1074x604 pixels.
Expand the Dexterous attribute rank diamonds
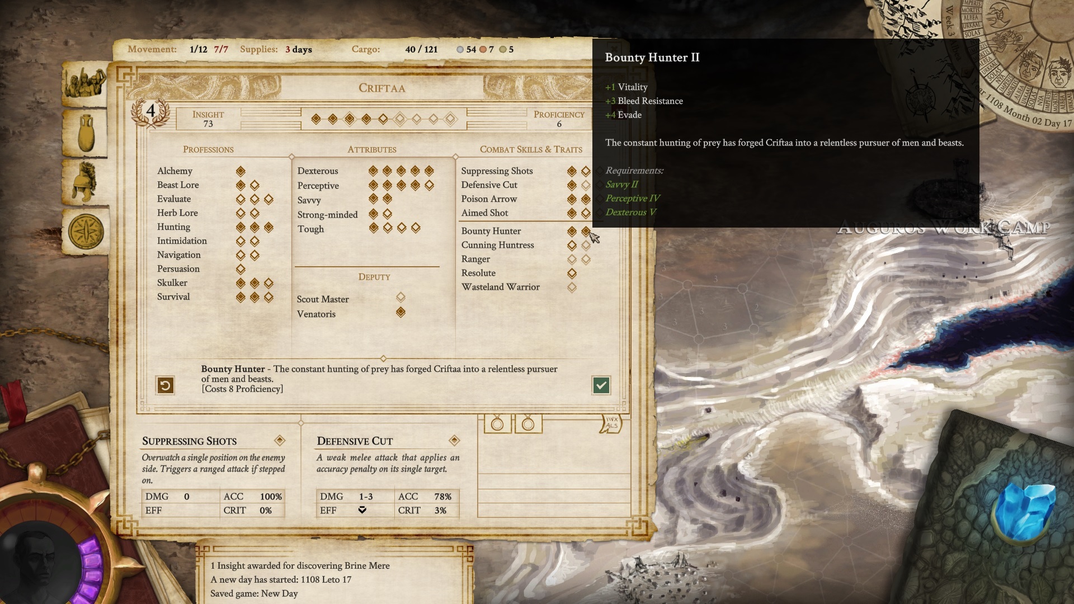[401, 171]
